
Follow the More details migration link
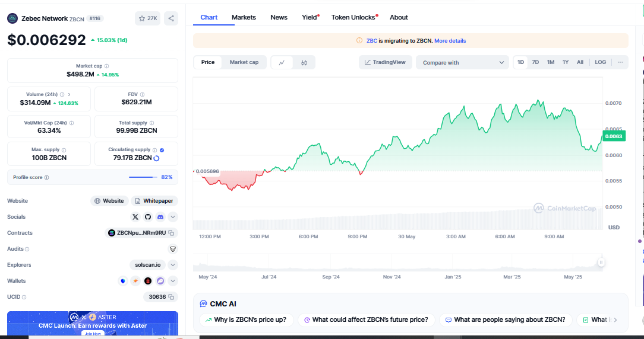[x=450, y=40]
